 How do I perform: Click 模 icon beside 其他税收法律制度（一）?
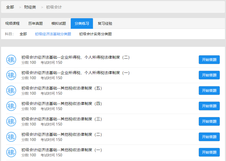tap(11, 152)
